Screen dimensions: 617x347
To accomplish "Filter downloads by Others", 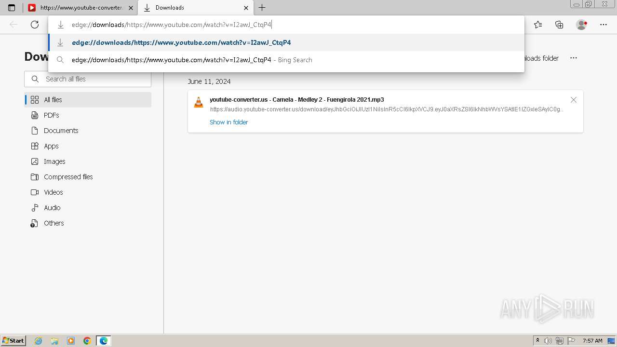I will tap(88, 223).
